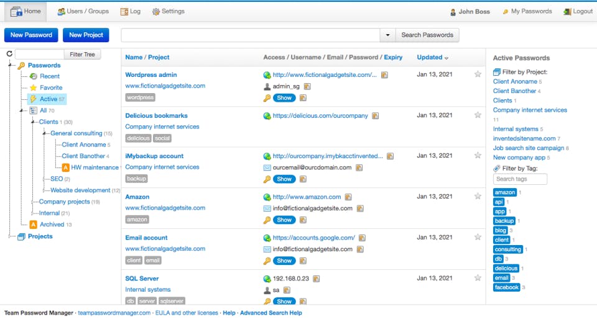Click the Search tags input
The height and width of the screenshot is (322, 597).
[520, 179]
